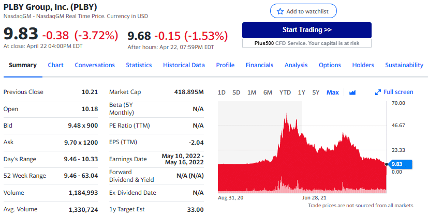Set chart range to 5Y
Viewport: 428px width, 217px height.
pos(316,92)
